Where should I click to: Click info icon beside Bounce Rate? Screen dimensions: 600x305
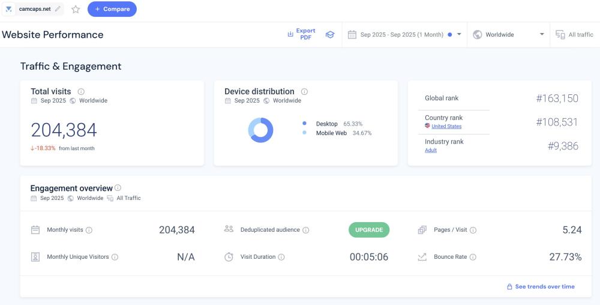[x=473, y=257]
